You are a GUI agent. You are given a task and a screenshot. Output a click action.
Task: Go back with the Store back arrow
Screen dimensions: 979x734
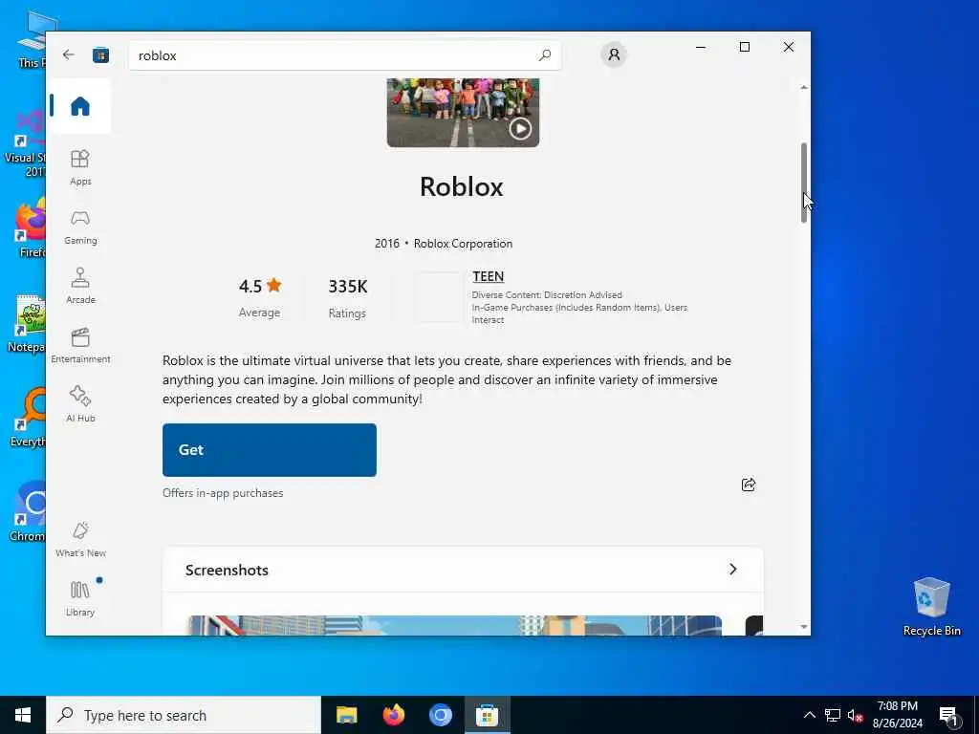click(x=68, y=54)
